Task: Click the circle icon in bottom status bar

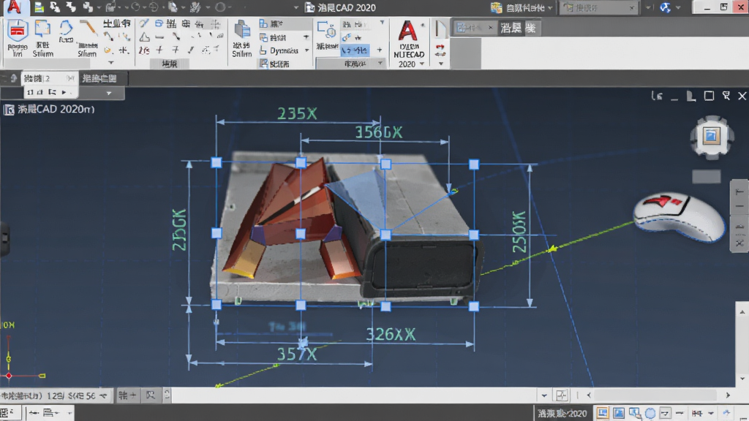Action: (650, 413)
